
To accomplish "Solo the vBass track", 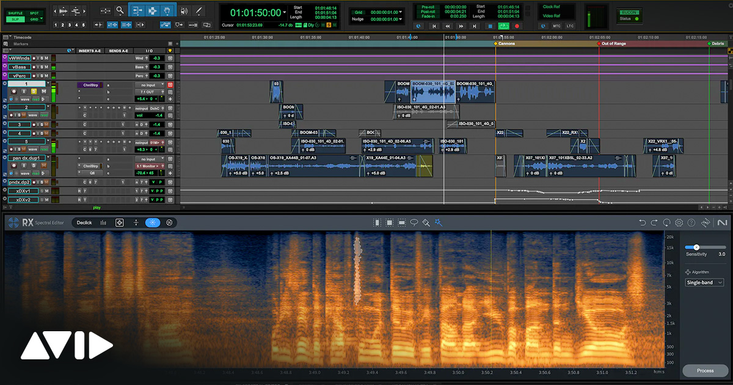I will point(40,67).
